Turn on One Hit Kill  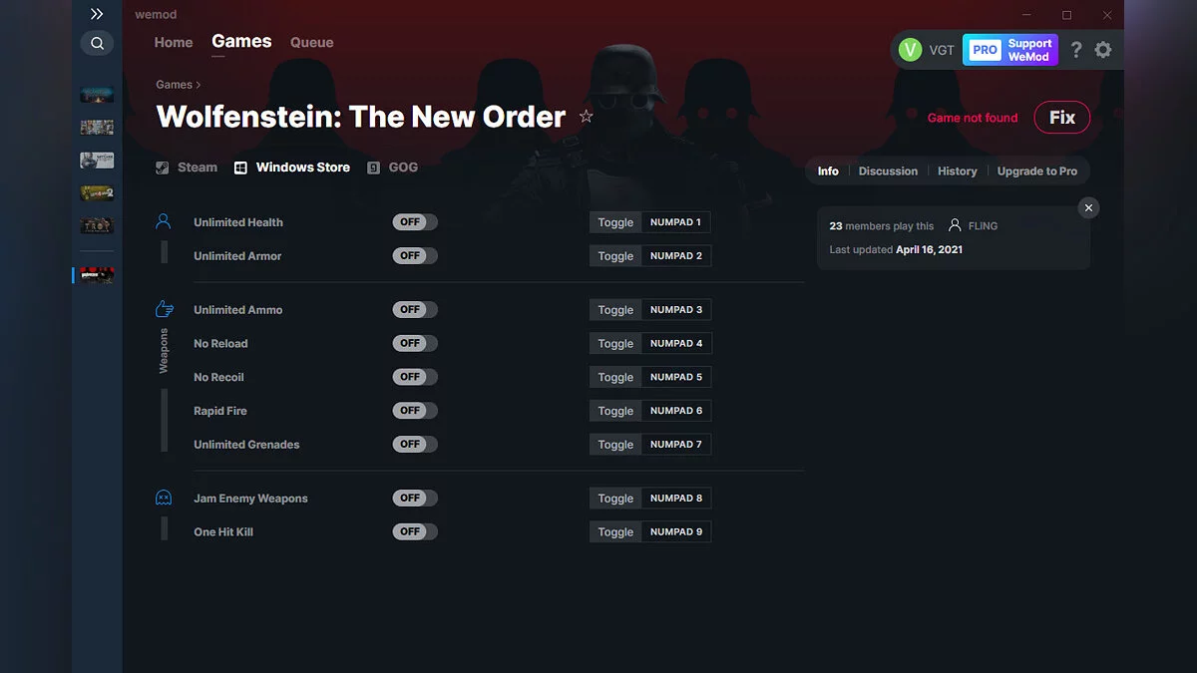(414, 531)
